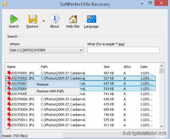Image resolution: width=170 pixels, height=139 pixels.
Task: Select the DSCF0006.JPG file row
Action: [81, 99]
